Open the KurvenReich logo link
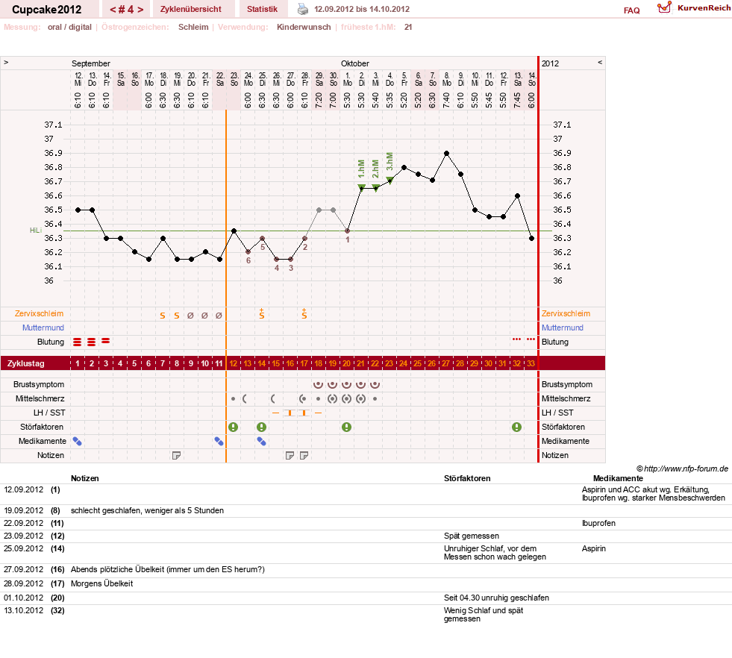This screenshot has width=732, height=658. click(694, 8)
